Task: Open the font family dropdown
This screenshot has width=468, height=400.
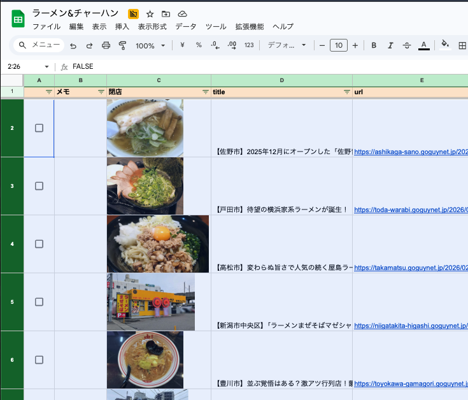Action: tap(287, 45)
